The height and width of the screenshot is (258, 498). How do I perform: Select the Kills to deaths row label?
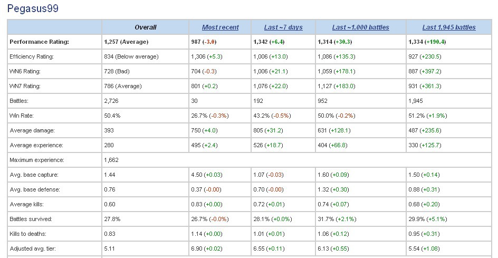(27, 234)
